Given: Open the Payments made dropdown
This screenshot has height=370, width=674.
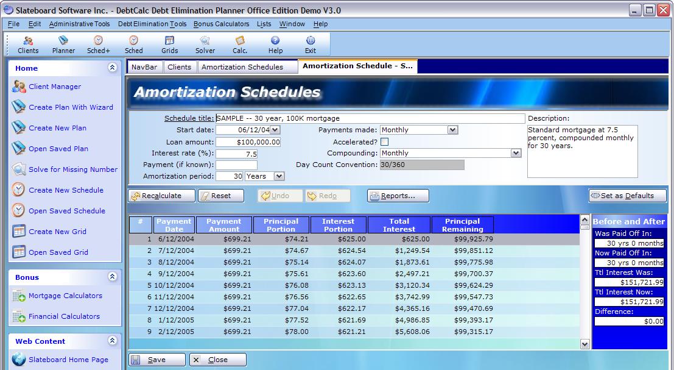Looking at the screenshot, I should 452,130.
